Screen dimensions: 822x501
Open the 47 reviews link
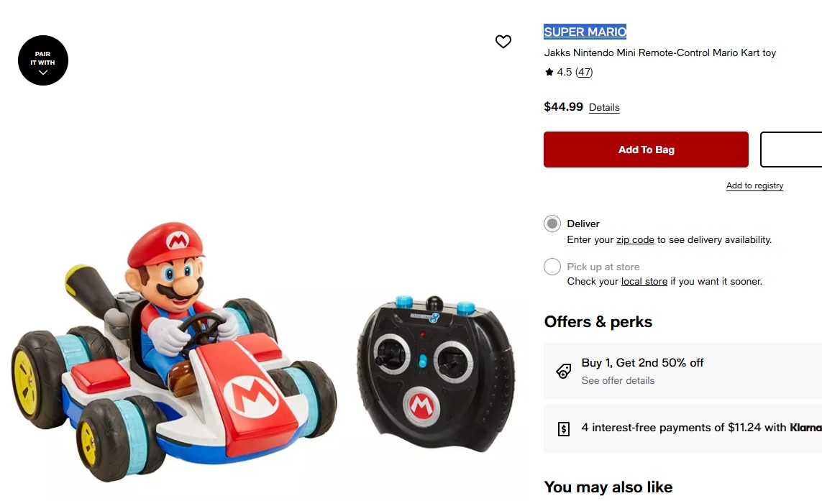coord(584,72)
